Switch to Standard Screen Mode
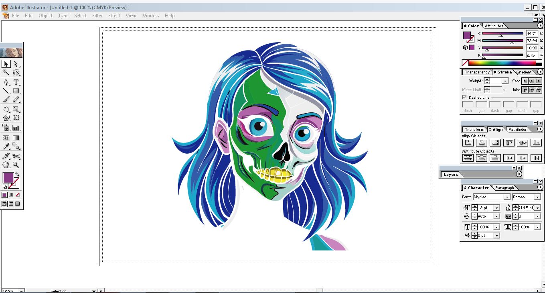Viewport: 545px width, 293px height. click(x=4, y=204)
